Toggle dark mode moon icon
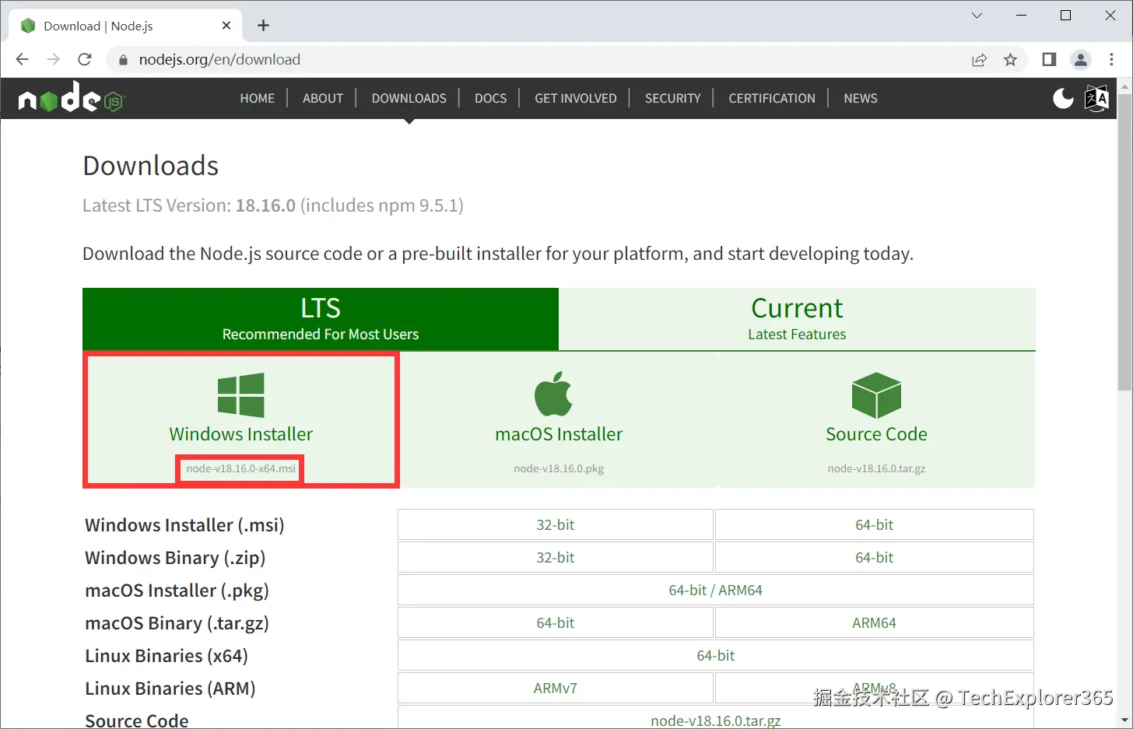Image resolution: width=1133 pixels, height=729 pixels. 1063,98
